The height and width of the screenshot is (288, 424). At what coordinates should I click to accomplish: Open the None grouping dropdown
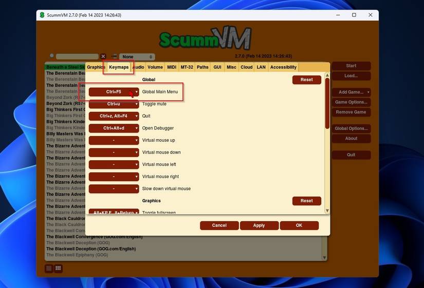pyautogui.click(x=137, y=57)
